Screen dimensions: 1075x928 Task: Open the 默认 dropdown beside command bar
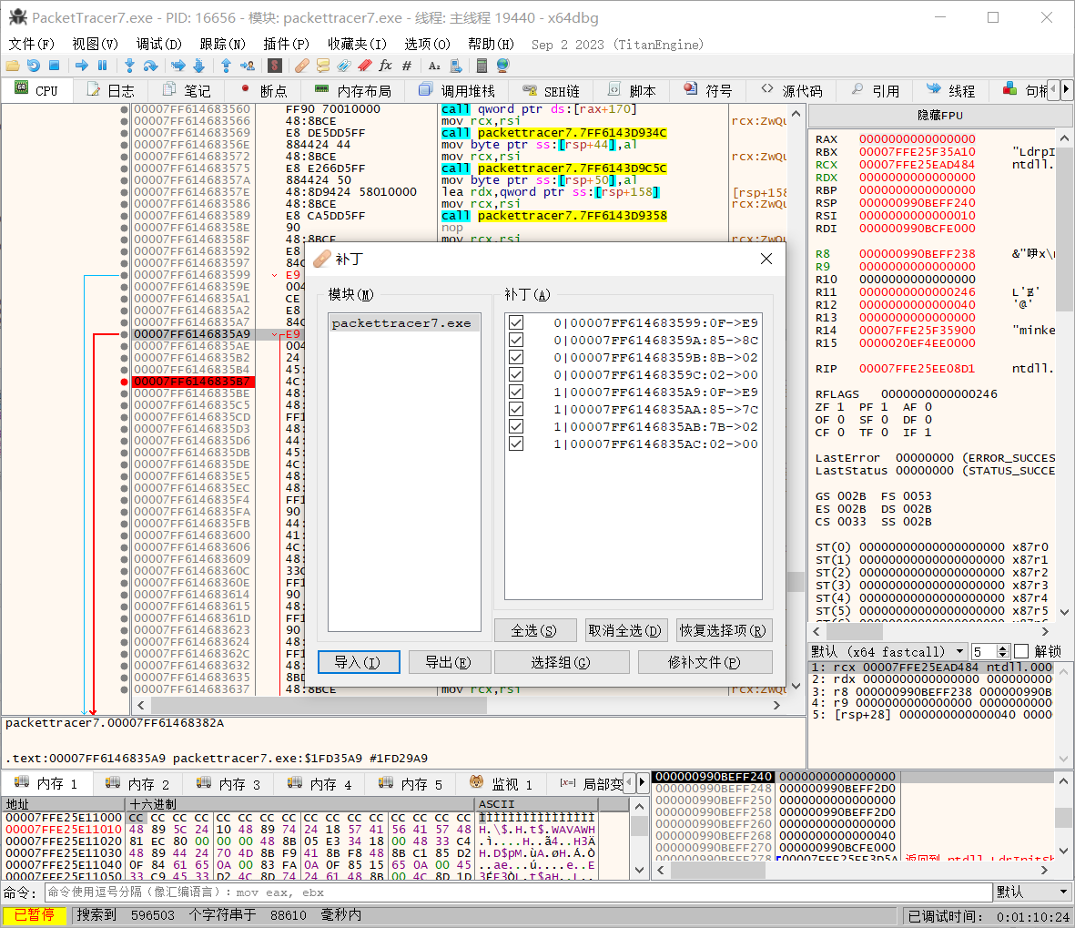(x=1032, y=892)
